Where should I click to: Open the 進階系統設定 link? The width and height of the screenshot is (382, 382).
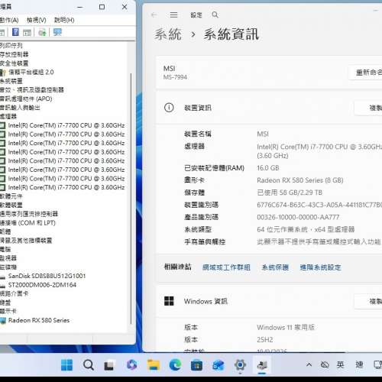click(x=320, y=267)
